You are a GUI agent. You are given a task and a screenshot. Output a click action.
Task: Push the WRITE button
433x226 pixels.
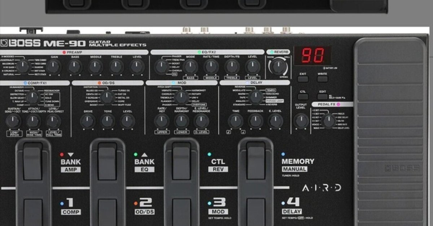coord(322,79)
